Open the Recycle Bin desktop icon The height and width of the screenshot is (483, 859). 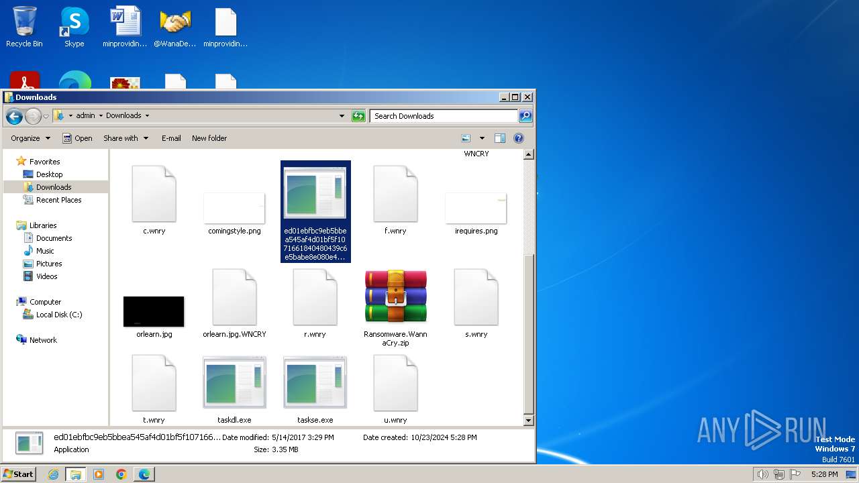(x=24, y=27)
